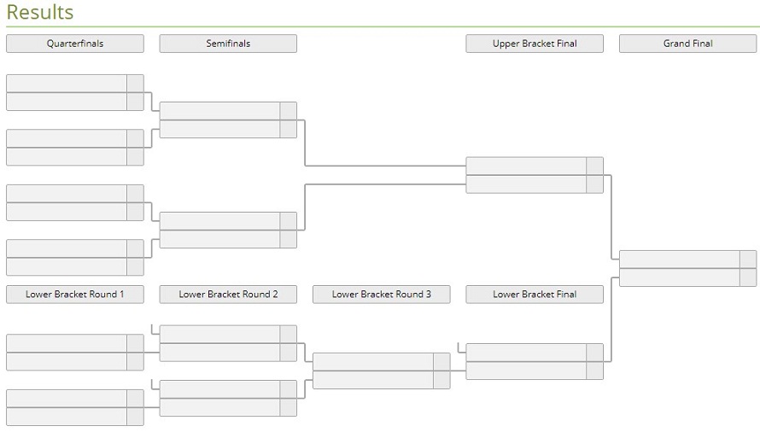Select the Grand Final header
This screenshot has height=432, width=760.
pos(687,44)
